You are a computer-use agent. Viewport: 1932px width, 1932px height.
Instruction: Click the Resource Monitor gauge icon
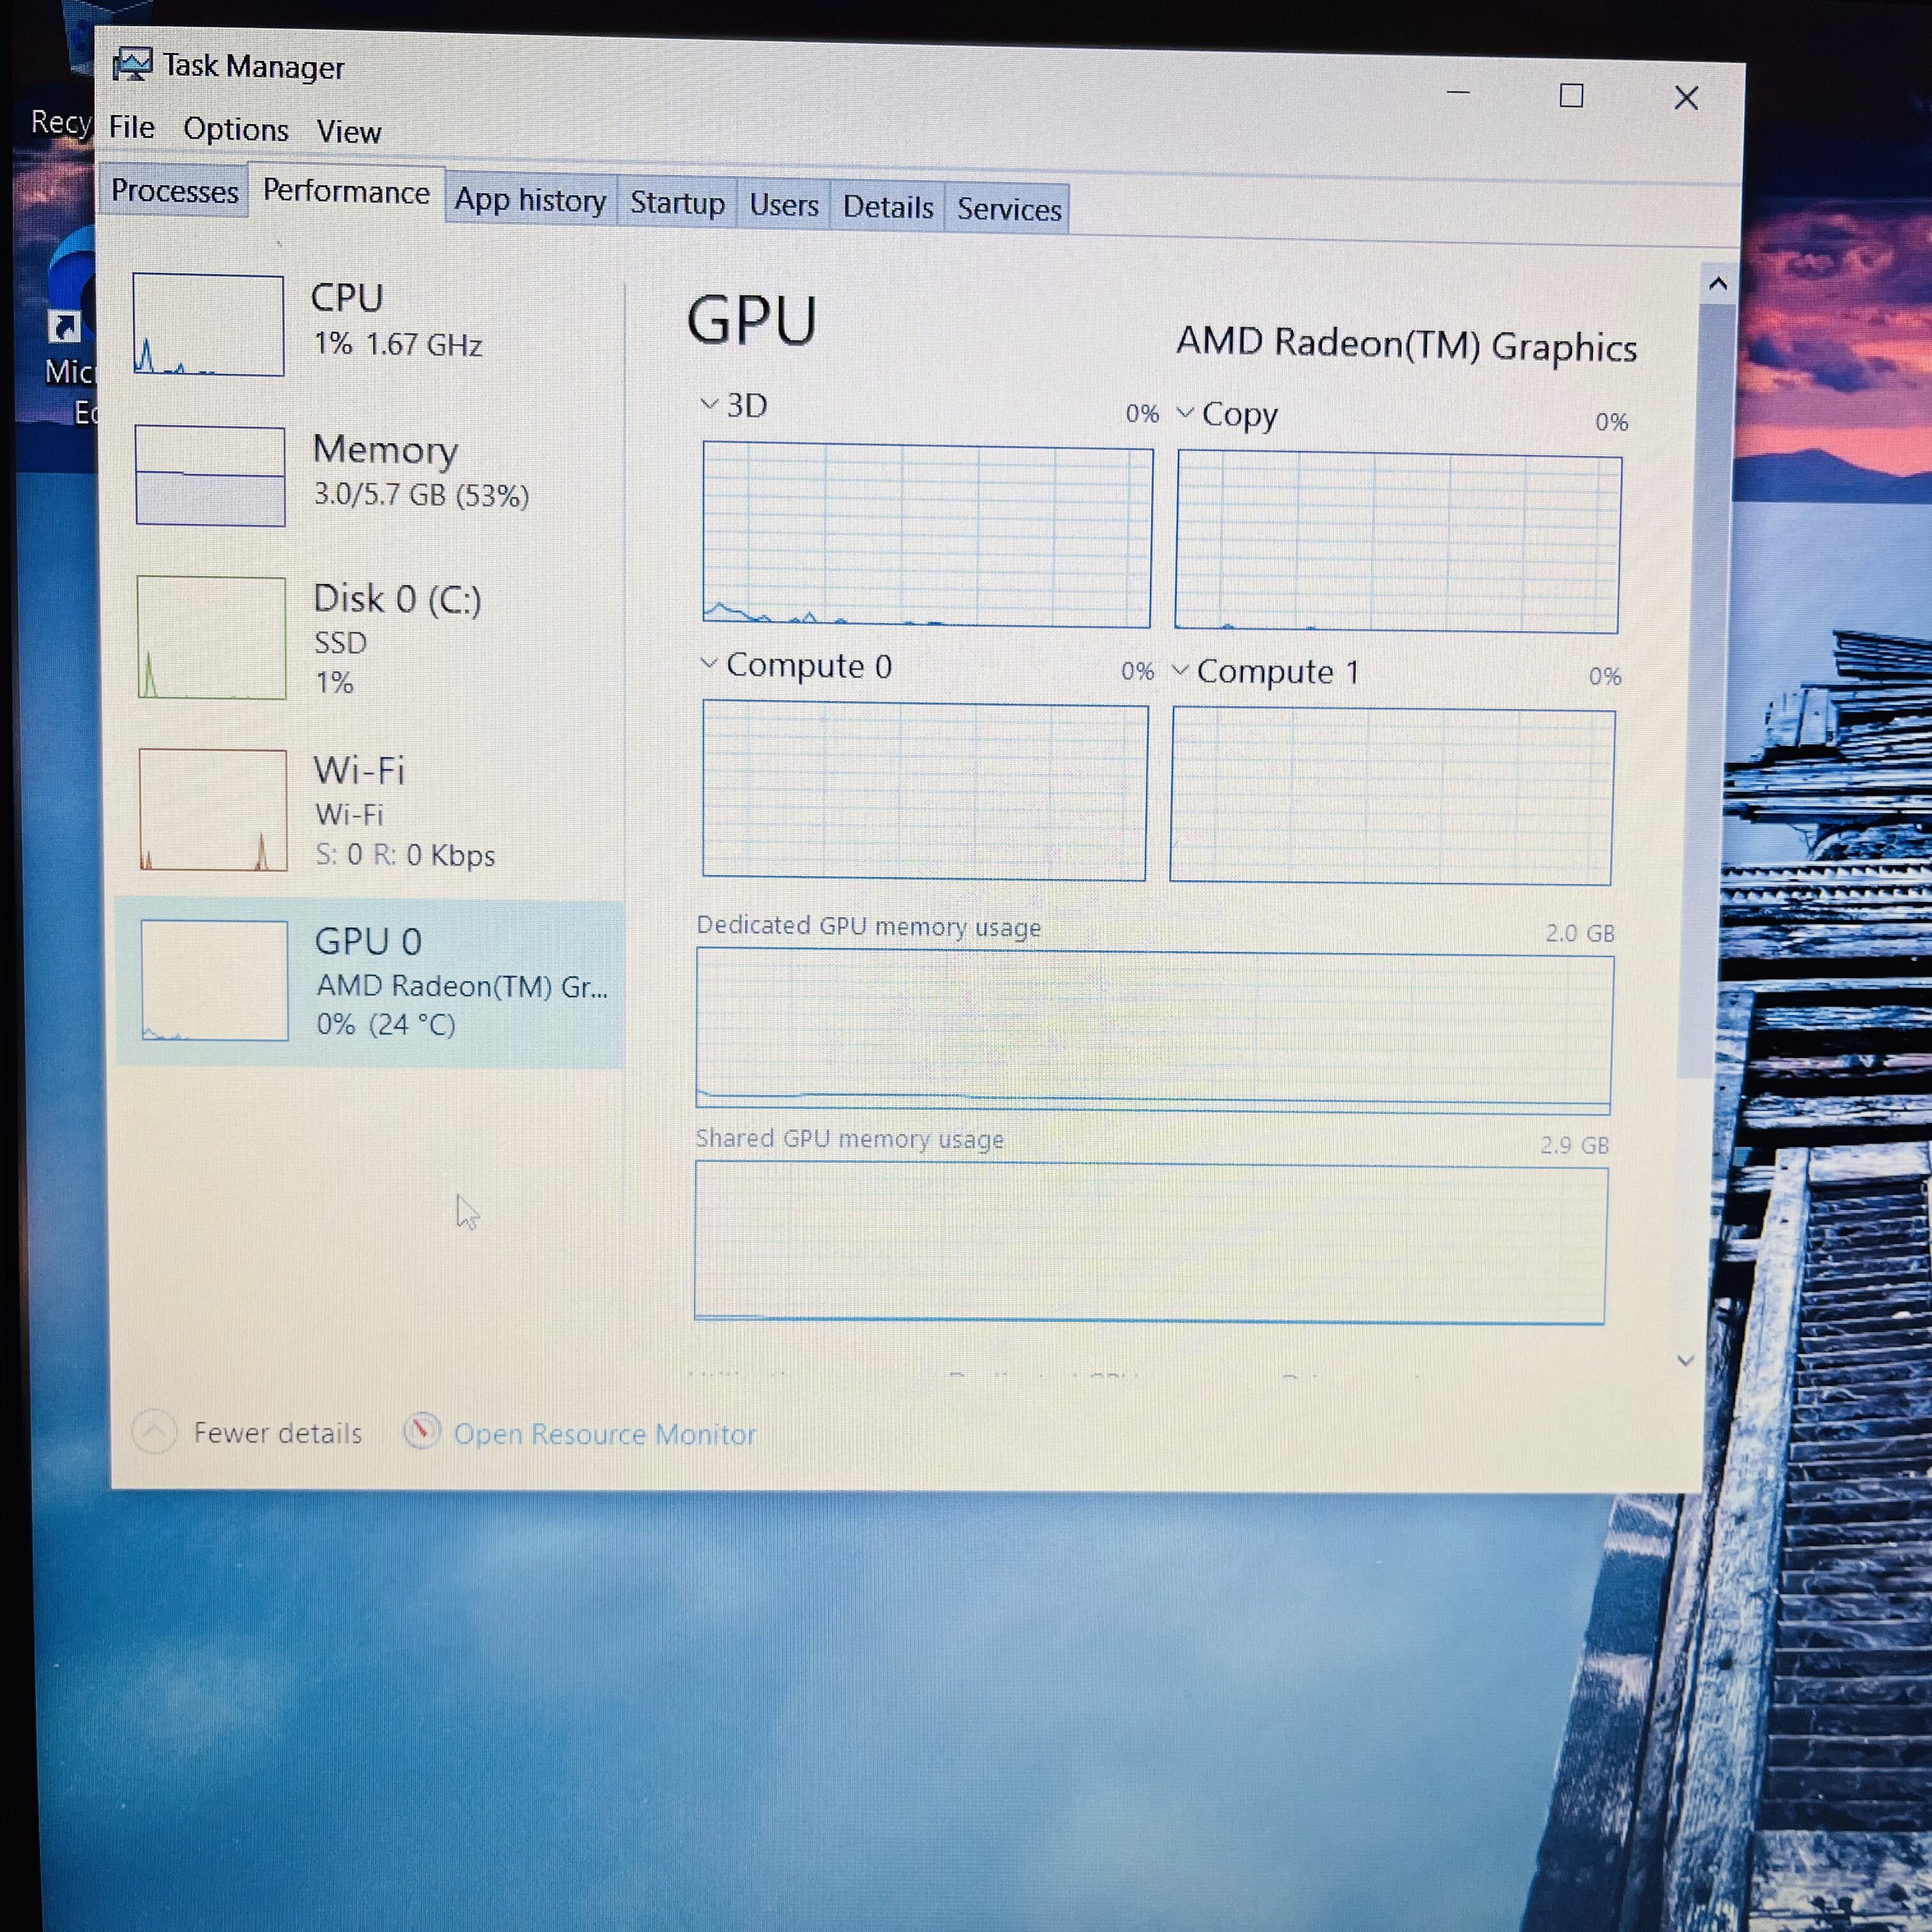point(422,1431)
